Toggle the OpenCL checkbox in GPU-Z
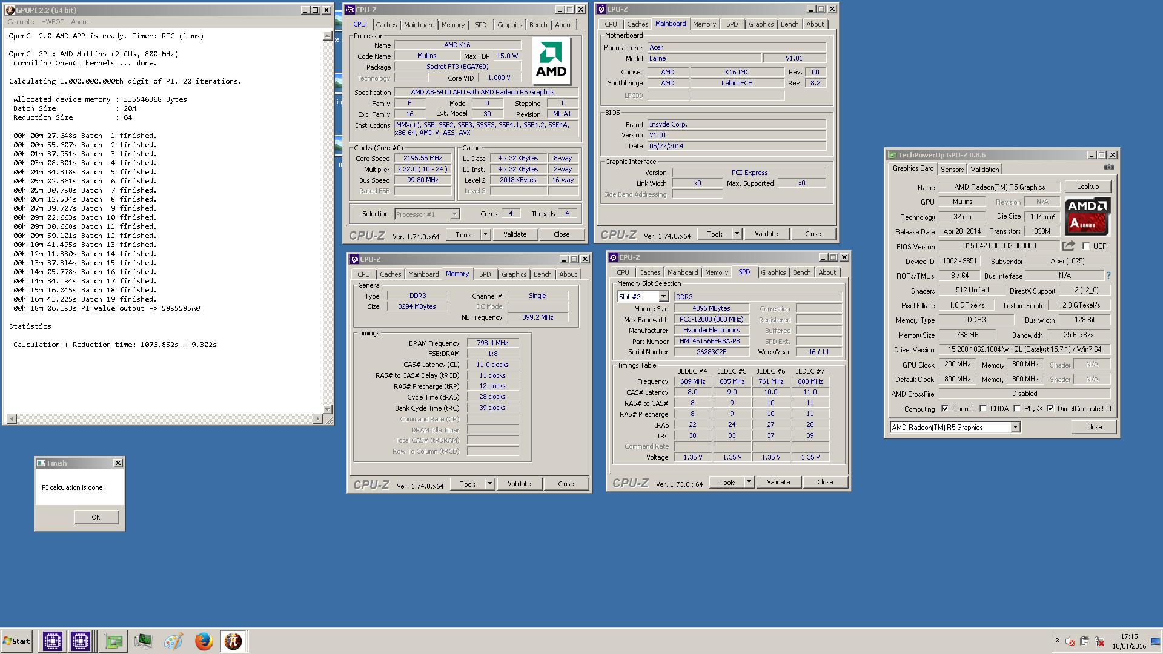The width and height of the screenshot is (1163, 654). click(x=945, y=409)
